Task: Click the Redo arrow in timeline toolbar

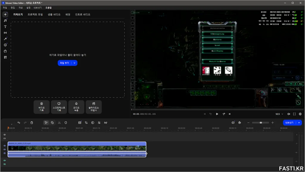Action: (25, 123)
